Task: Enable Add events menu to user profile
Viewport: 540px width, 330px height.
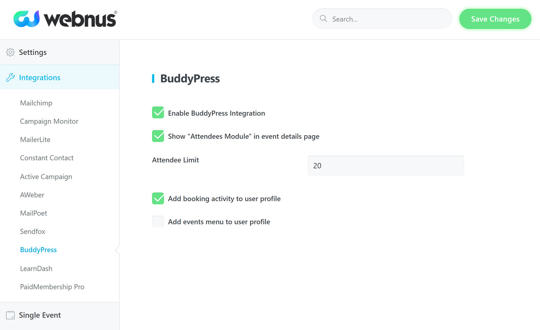Action: click(158, 221)
